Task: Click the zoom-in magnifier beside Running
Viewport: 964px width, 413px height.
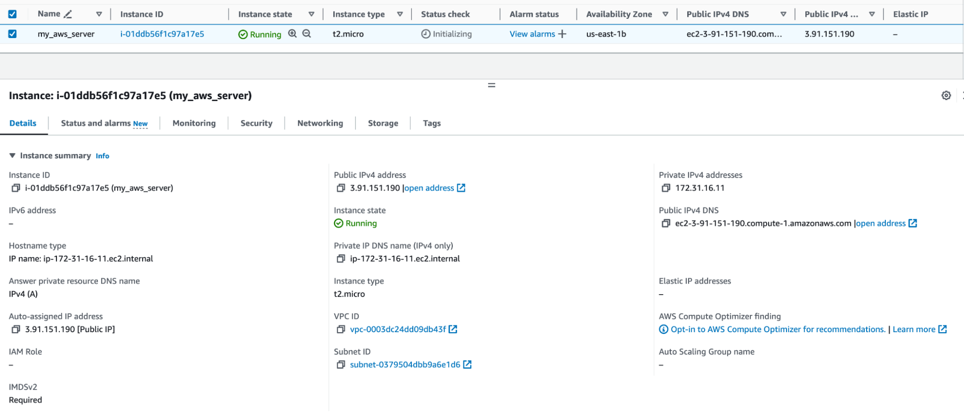Action: 292,34
